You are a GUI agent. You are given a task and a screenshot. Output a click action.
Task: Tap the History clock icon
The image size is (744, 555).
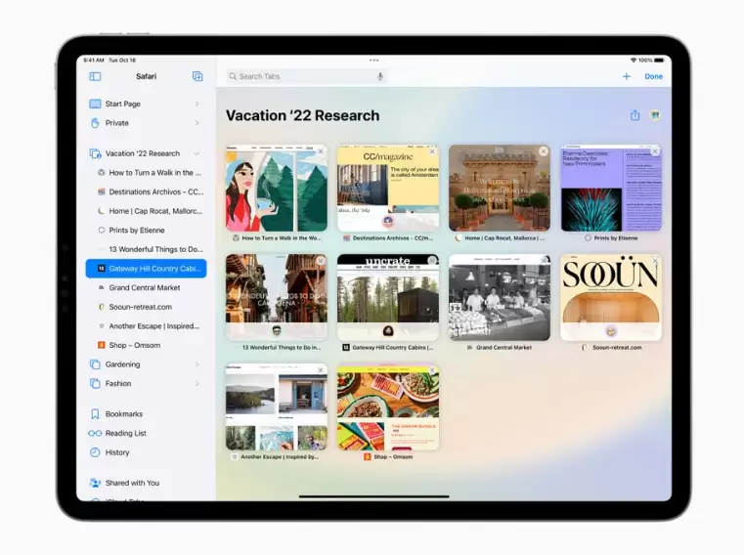pyautogui.click(x=95, y=452)
